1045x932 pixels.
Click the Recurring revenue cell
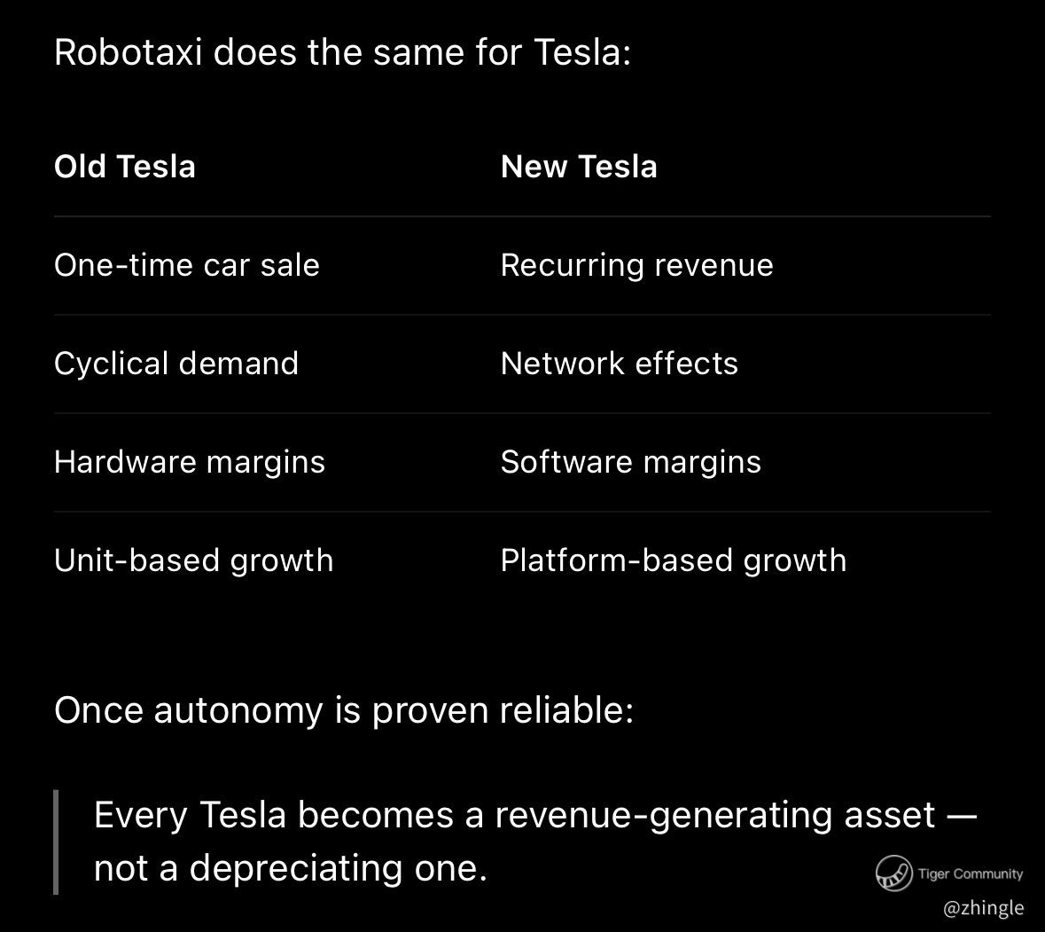(x=636, y=265)
